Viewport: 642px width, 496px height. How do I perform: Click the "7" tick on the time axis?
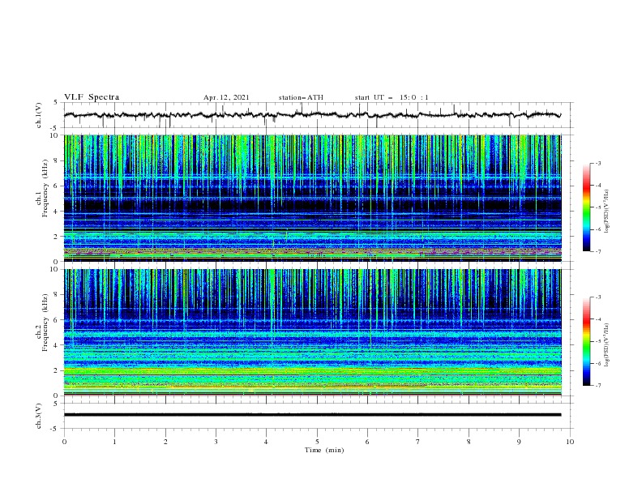418,442
